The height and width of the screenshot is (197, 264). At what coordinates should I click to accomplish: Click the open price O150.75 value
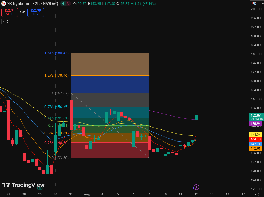pos(79,3)
